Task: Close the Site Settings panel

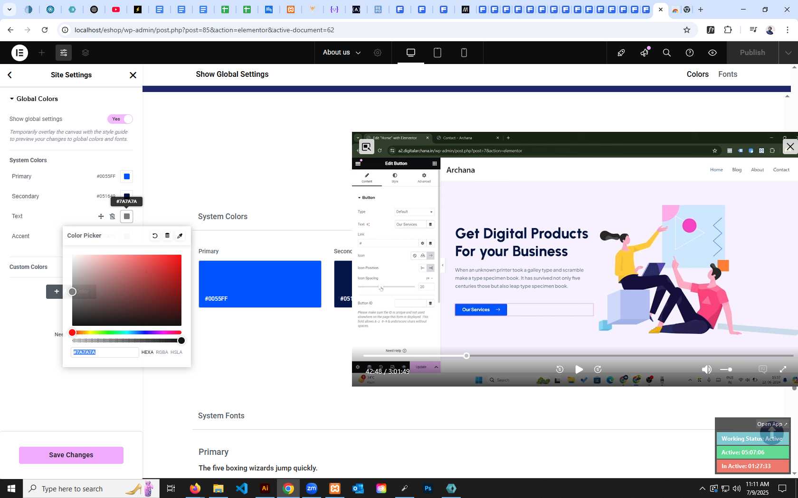Action: pyautogui.click(x=133, y=75)
